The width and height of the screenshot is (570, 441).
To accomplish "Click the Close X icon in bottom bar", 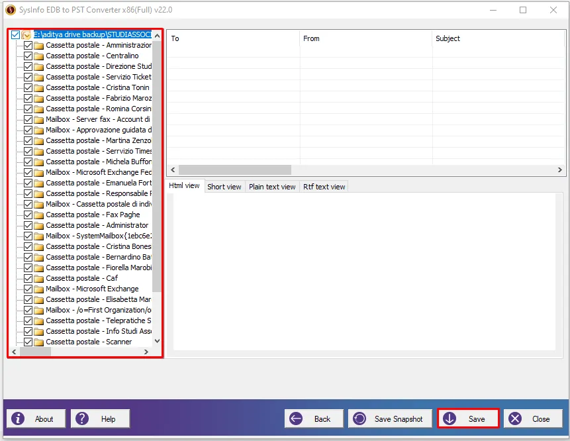I will pos(515,418).
